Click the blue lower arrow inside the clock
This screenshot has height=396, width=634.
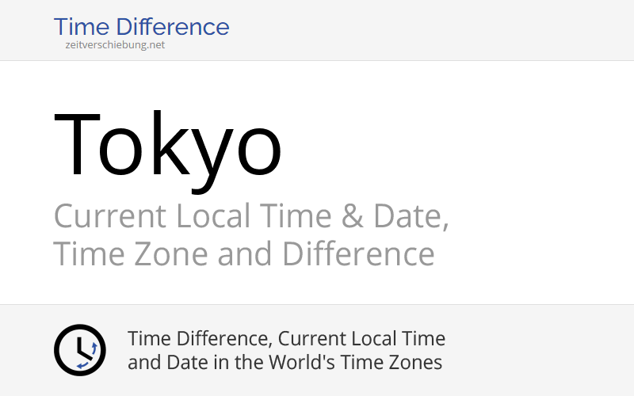coord(82,364)
